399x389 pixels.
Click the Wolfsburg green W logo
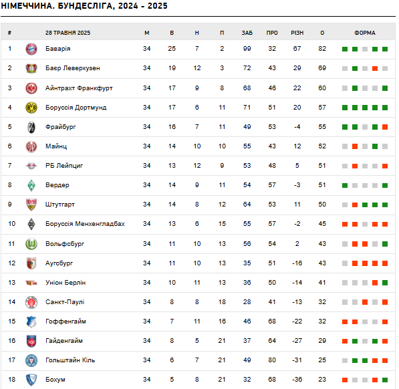pyautogui.click(x=31, y=244)
